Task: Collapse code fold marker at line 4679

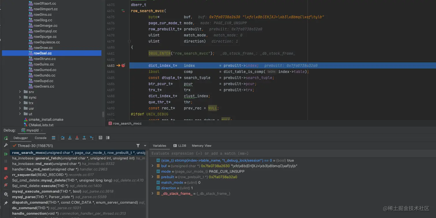Action: [129, 41]
